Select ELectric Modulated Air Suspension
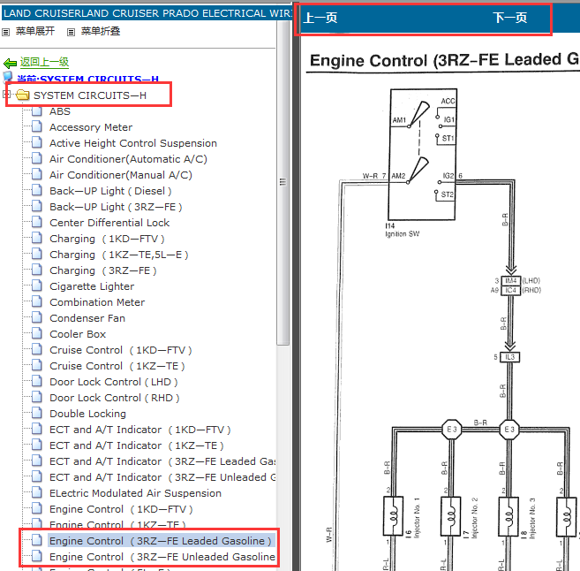The image size is (580, 571). point(135,493)
